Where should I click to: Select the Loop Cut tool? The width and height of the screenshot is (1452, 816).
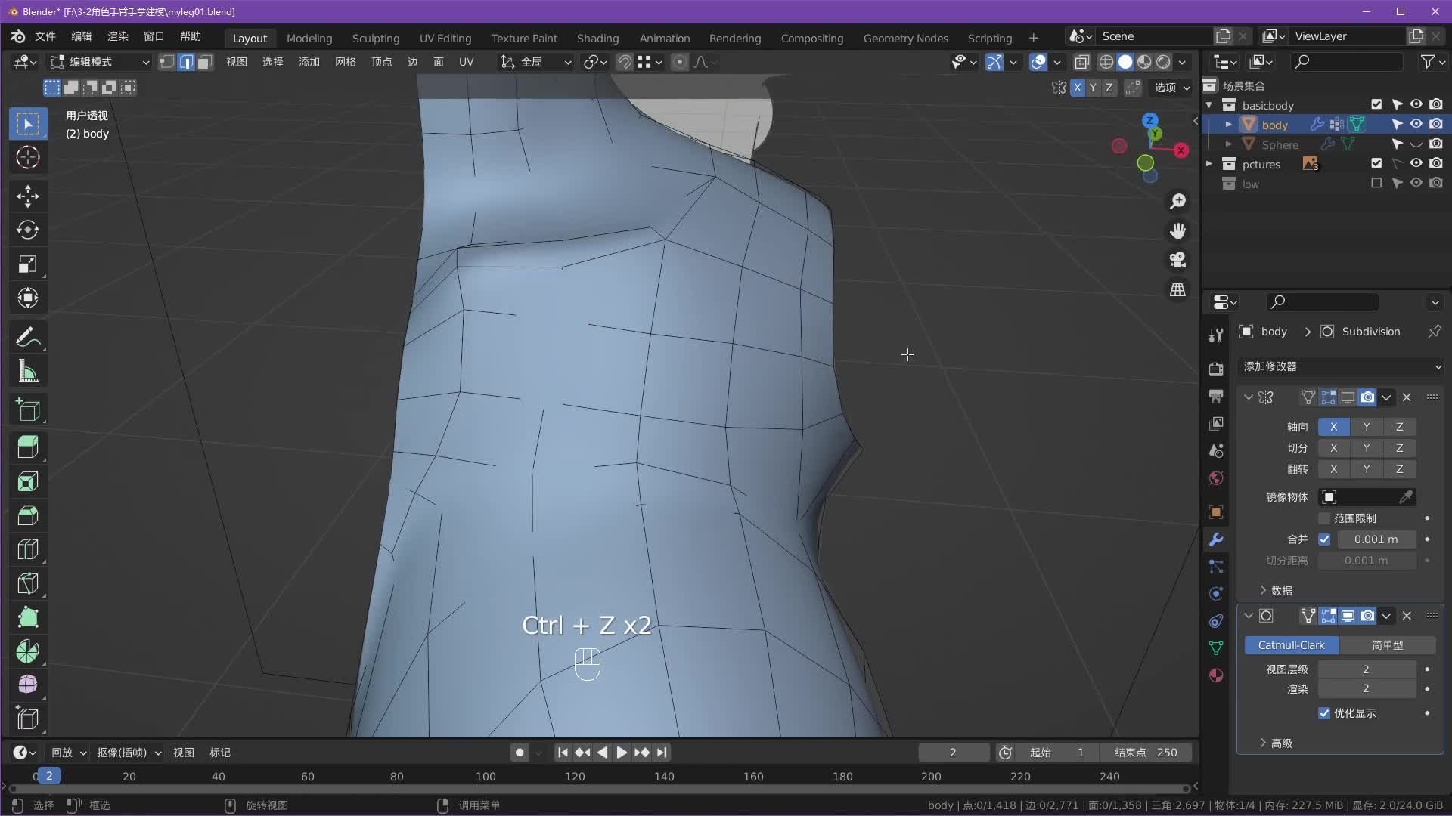point(28,549)
